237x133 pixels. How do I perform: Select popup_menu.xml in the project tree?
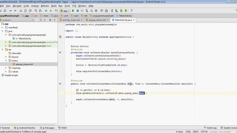24,64
